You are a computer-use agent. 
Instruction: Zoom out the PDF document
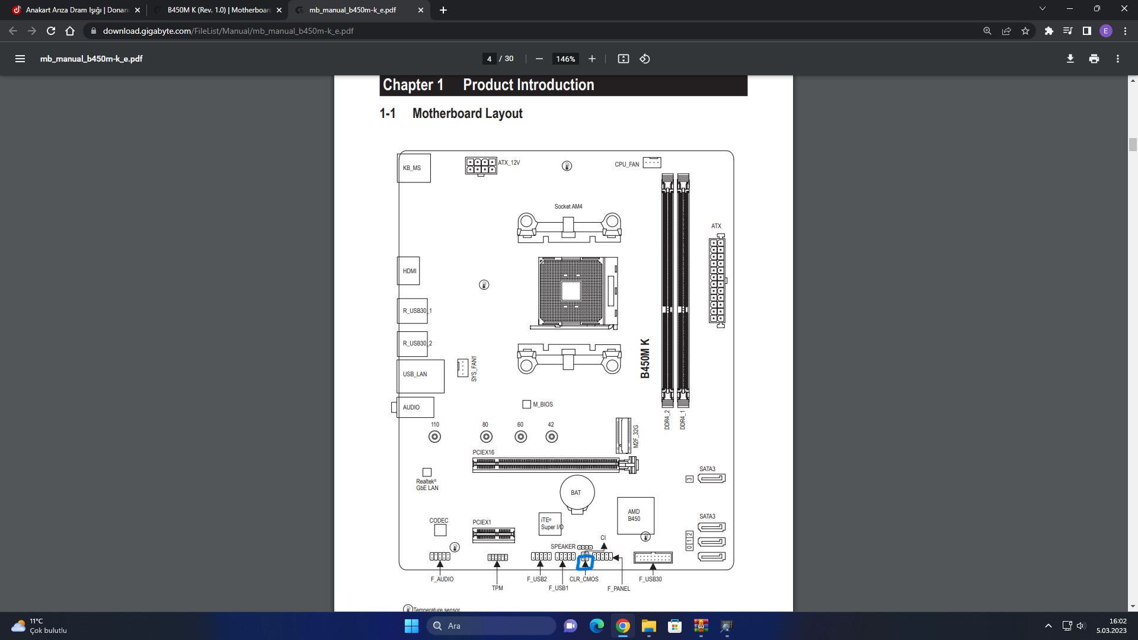pyautogui.click(x=539, y=59)
